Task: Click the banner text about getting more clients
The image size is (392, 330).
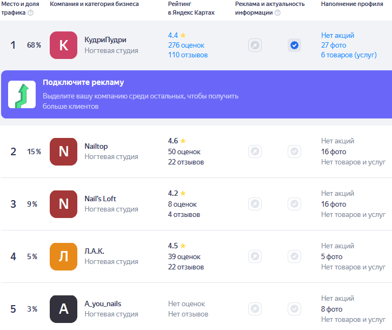Action: [141, 101]
